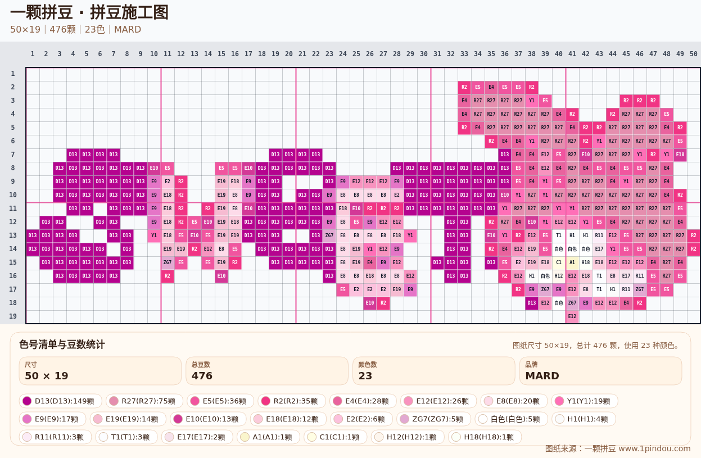
Task: Click the 图纸尺寸 50×19 summary sentence
Action: (x=597, y=346)
